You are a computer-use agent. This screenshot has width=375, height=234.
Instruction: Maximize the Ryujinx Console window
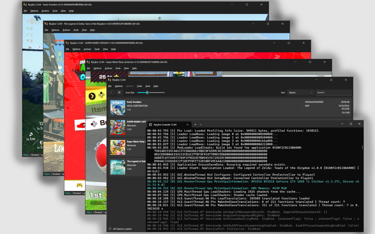tap(351, 124)
